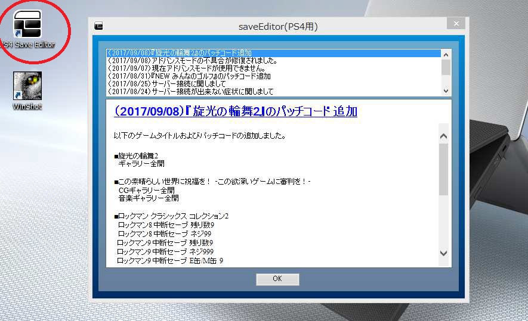This screenshot has height=321, width=528.
Task: Click the heading ロックマン クラシックス コレクション2
Action: (171, 216)
